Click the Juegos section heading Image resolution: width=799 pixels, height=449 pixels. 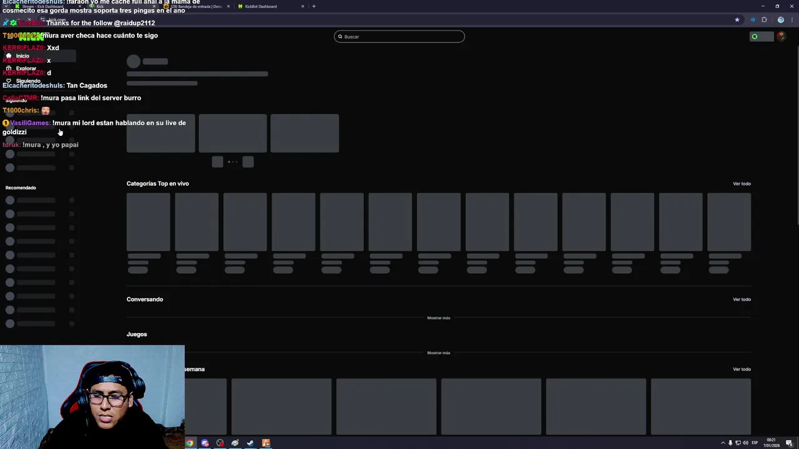(137, 334)
